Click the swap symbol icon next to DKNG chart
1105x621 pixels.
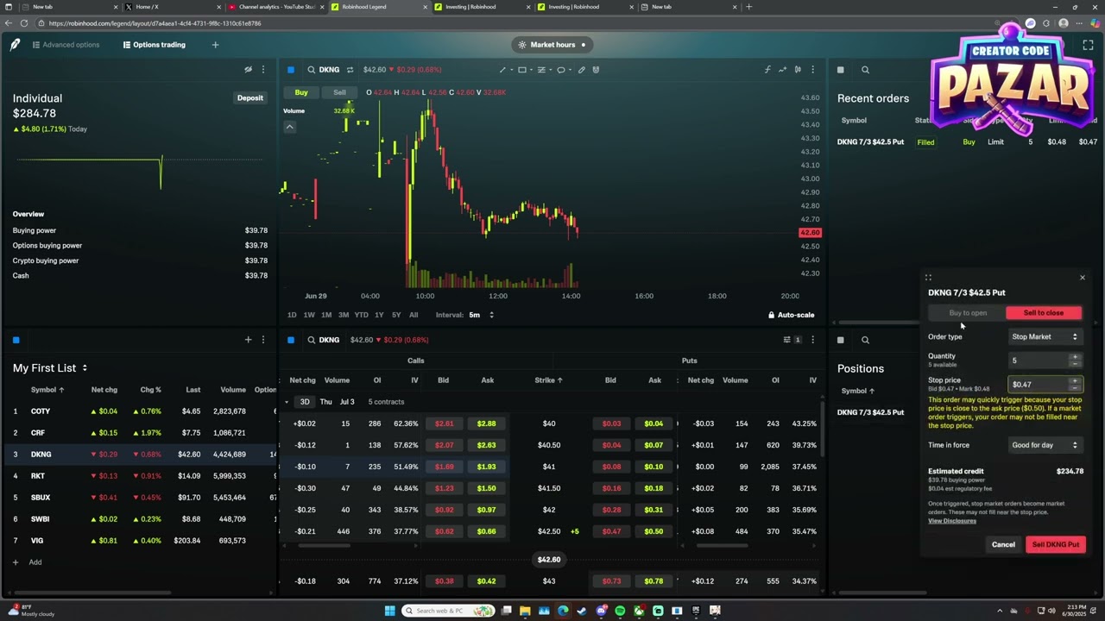click(350, 70)
